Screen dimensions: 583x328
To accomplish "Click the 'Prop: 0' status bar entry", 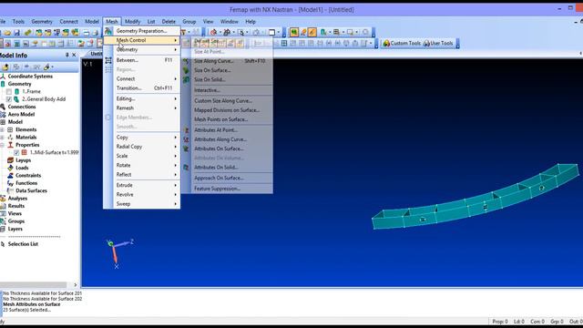I will 499,322.
